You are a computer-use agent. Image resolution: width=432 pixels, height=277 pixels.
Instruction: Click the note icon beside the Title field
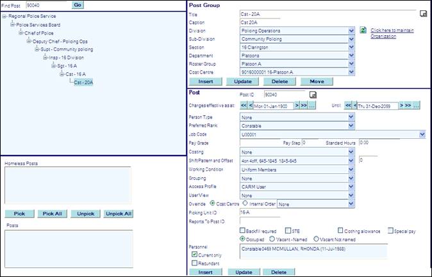pyautogui.click(x=423, y=13)
